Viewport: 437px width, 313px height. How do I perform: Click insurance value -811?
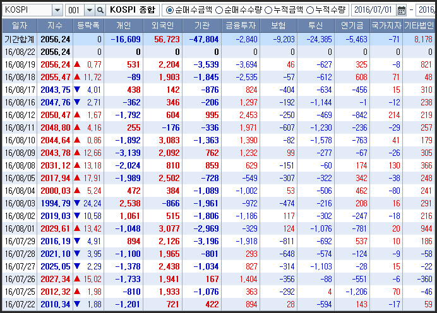click(x=287, y=241)
